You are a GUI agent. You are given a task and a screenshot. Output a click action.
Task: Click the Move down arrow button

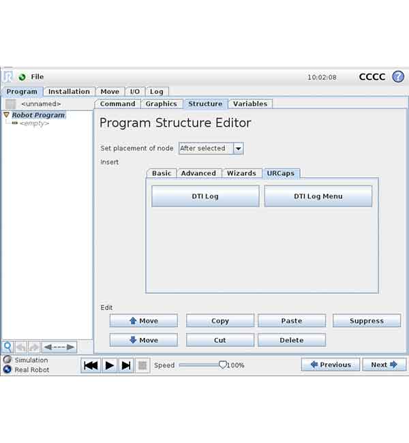tap(144, 340)
